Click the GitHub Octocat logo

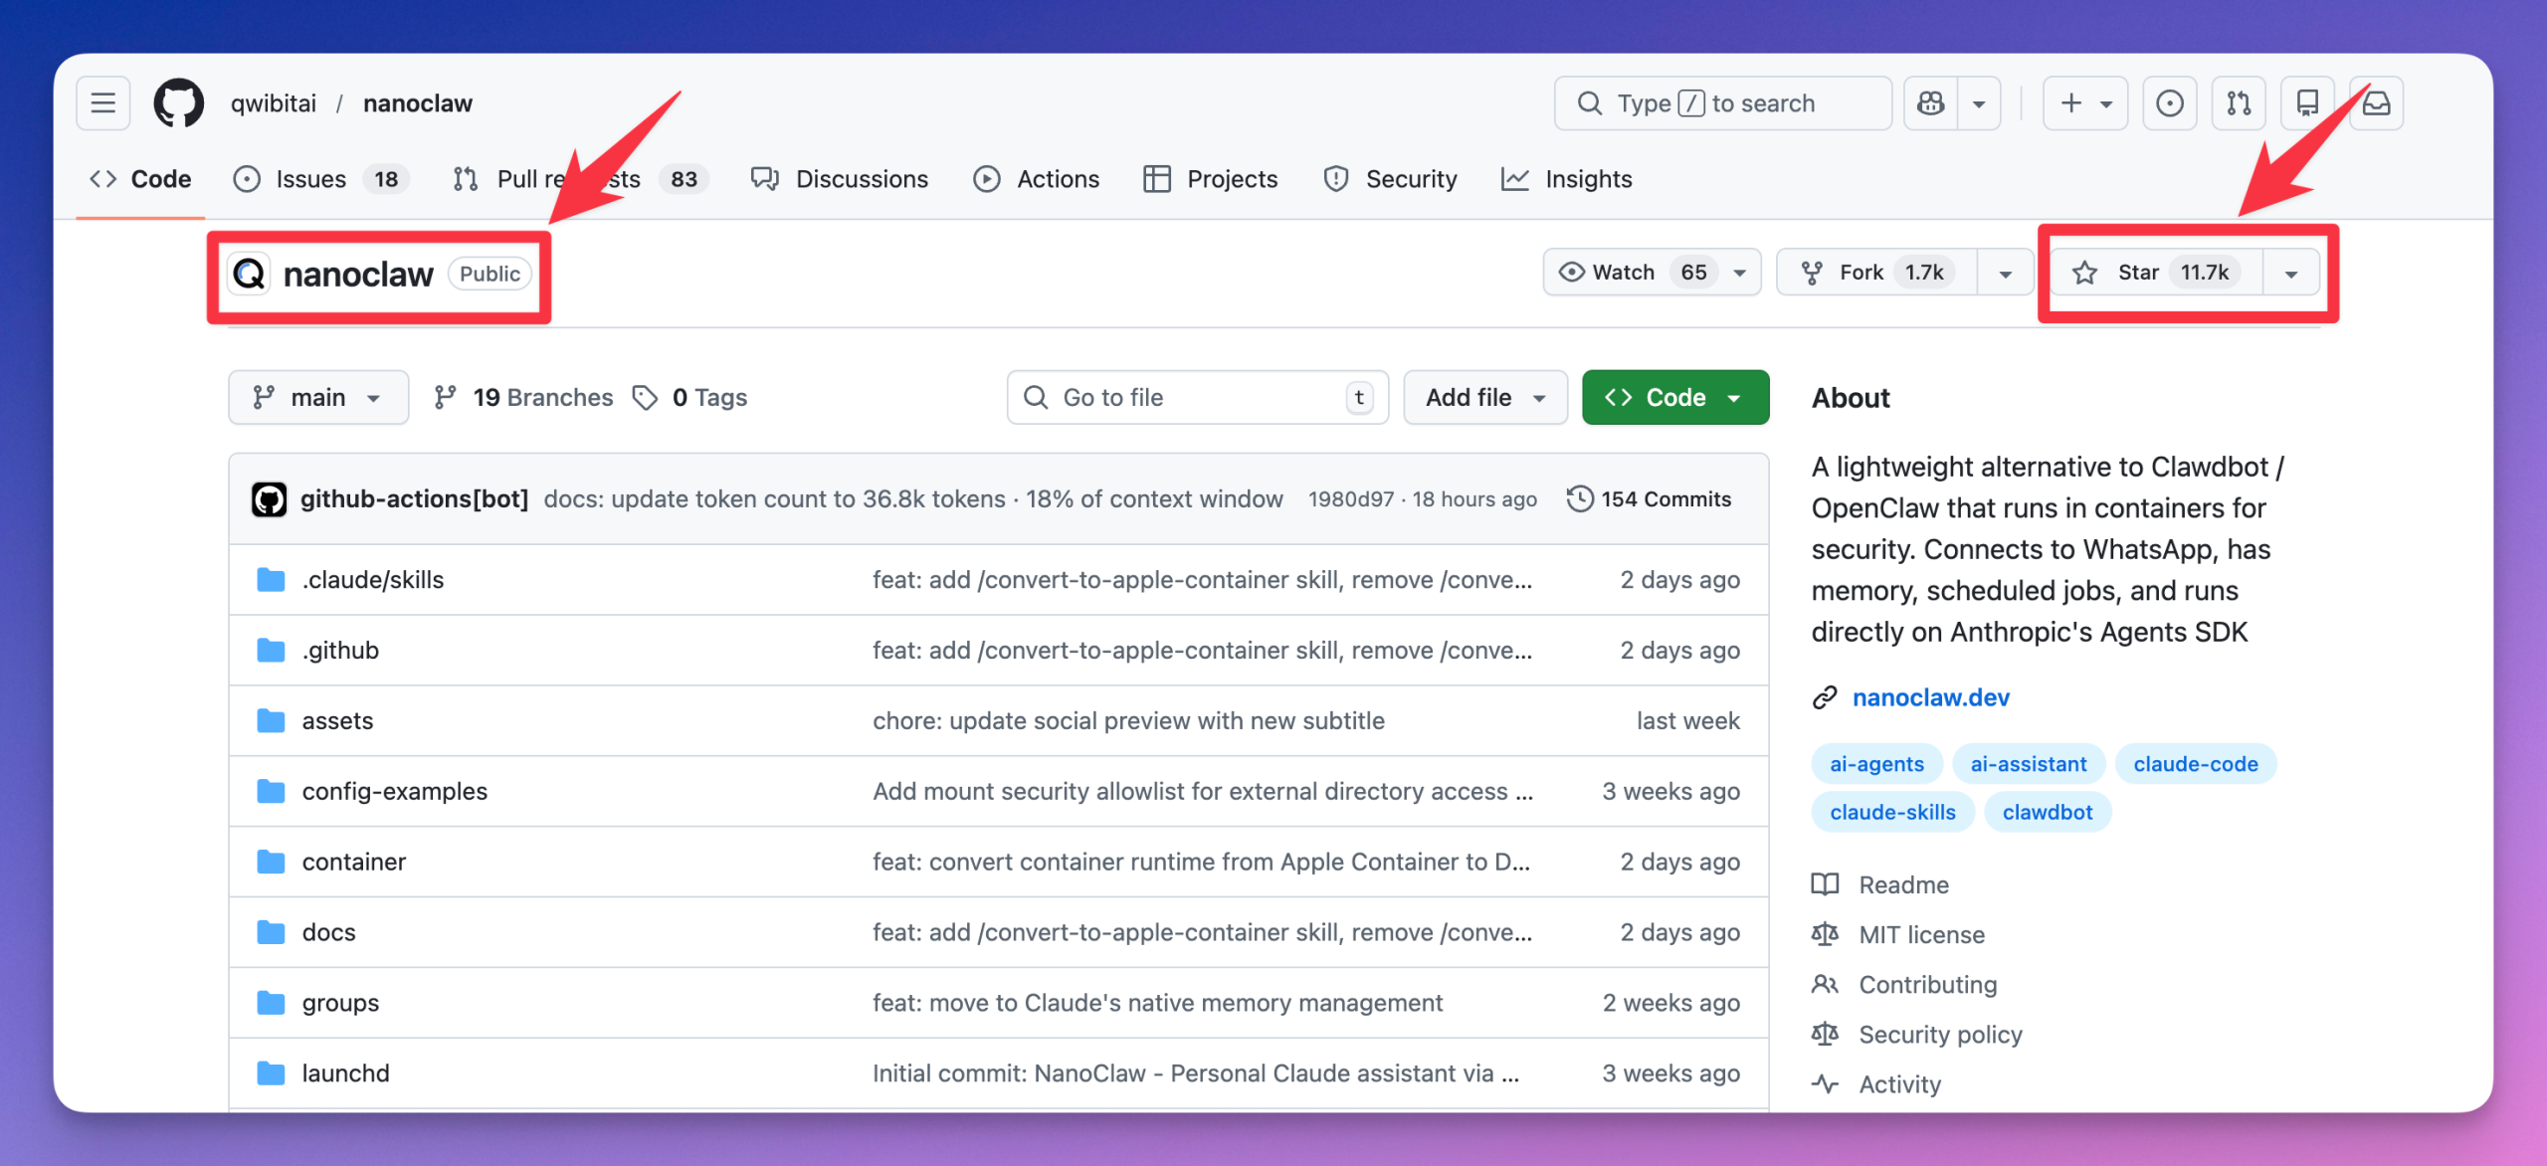[179, 103]
